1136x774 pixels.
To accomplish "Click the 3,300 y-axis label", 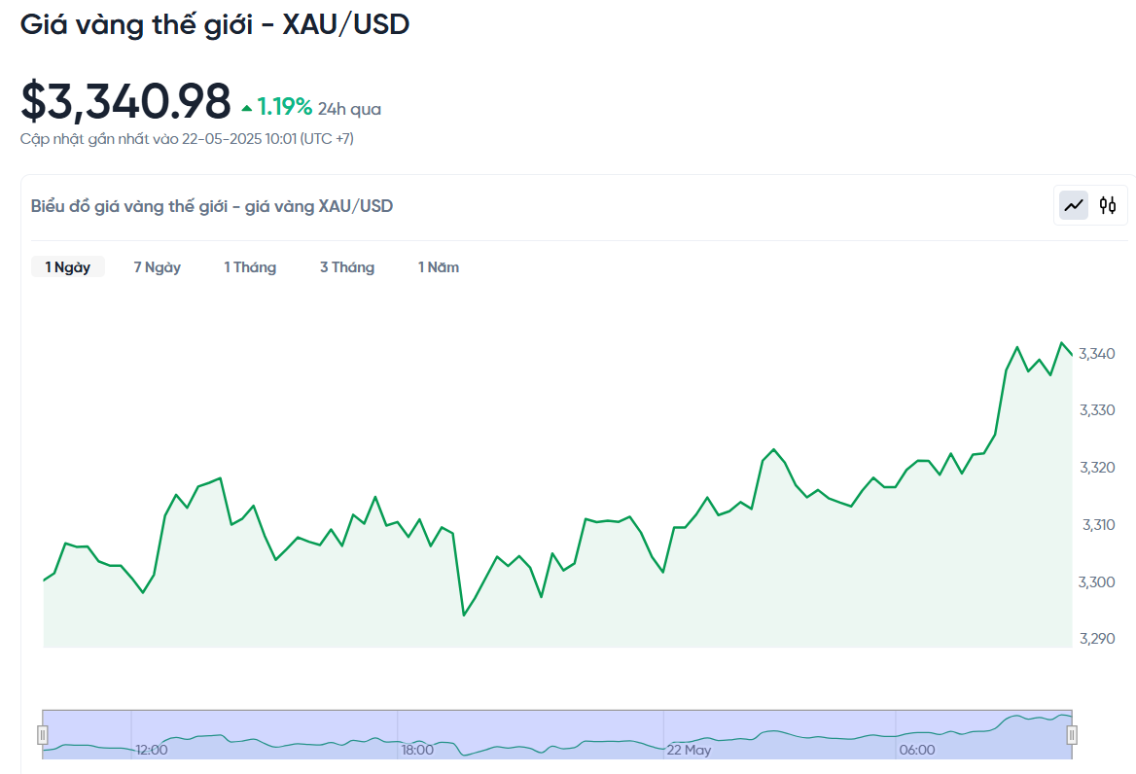I will point(1097,582).
